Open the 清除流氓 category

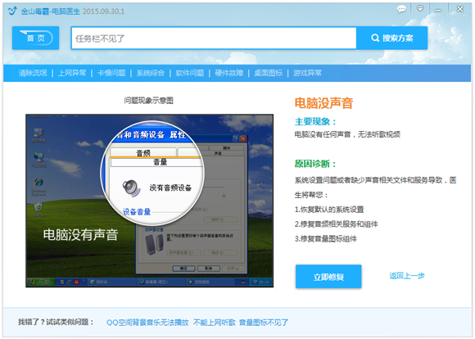tap(33, 73)
